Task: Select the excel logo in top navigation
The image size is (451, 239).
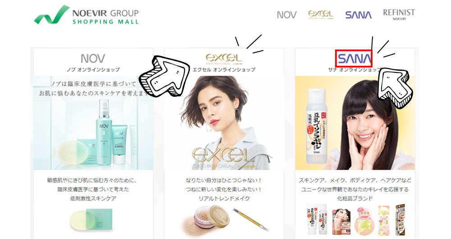Action: (321, 15)
